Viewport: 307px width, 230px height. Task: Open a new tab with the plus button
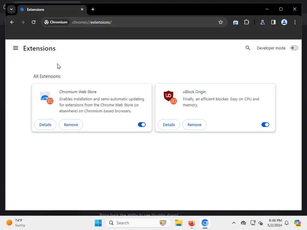pos(93,9)
